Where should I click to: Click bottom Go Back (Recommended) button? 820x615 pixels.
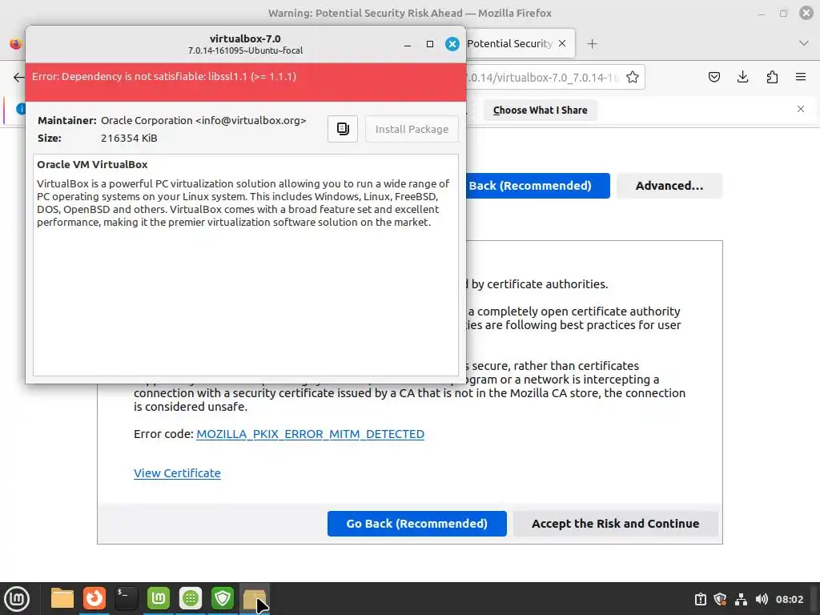[416, 524]
